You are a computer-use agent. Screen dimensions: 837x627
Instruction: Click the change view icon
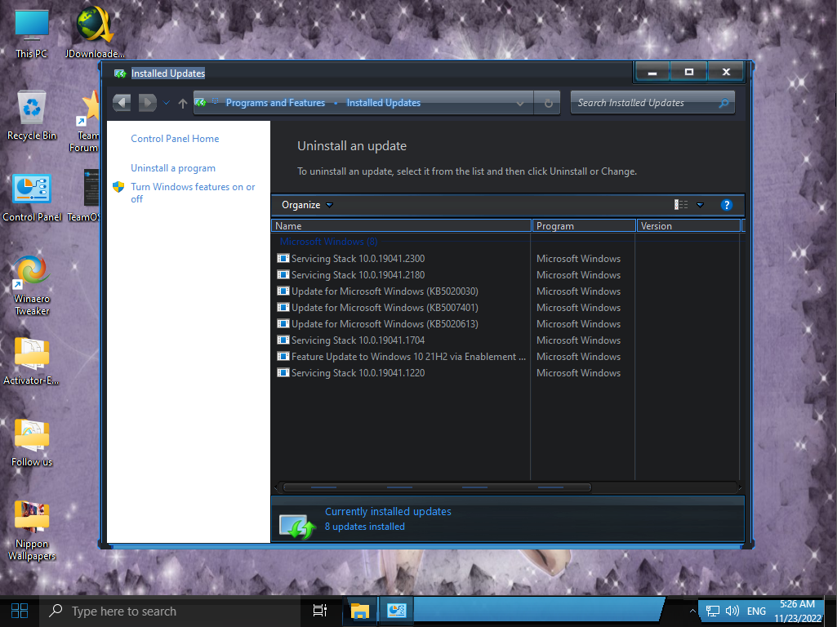(680, 205)
